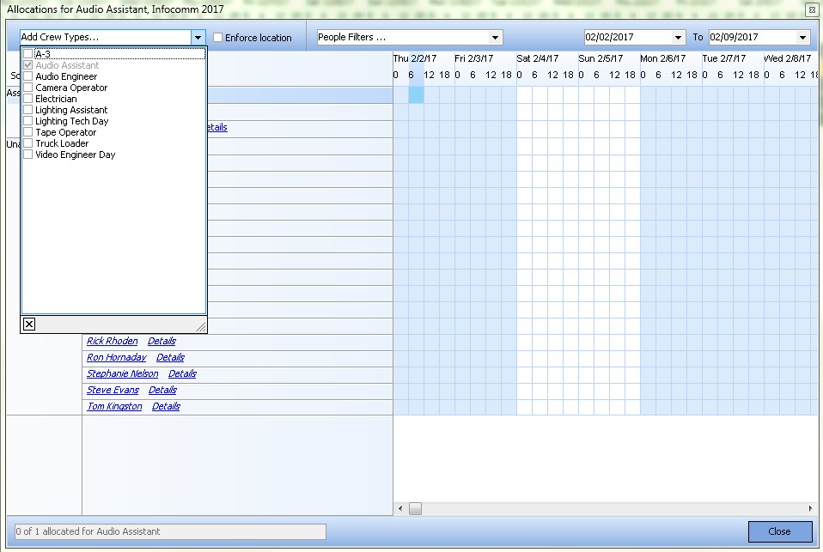The image size is (823, 552).
Task: Click the X button closing crew type dropdown
Action: (28, 324)
